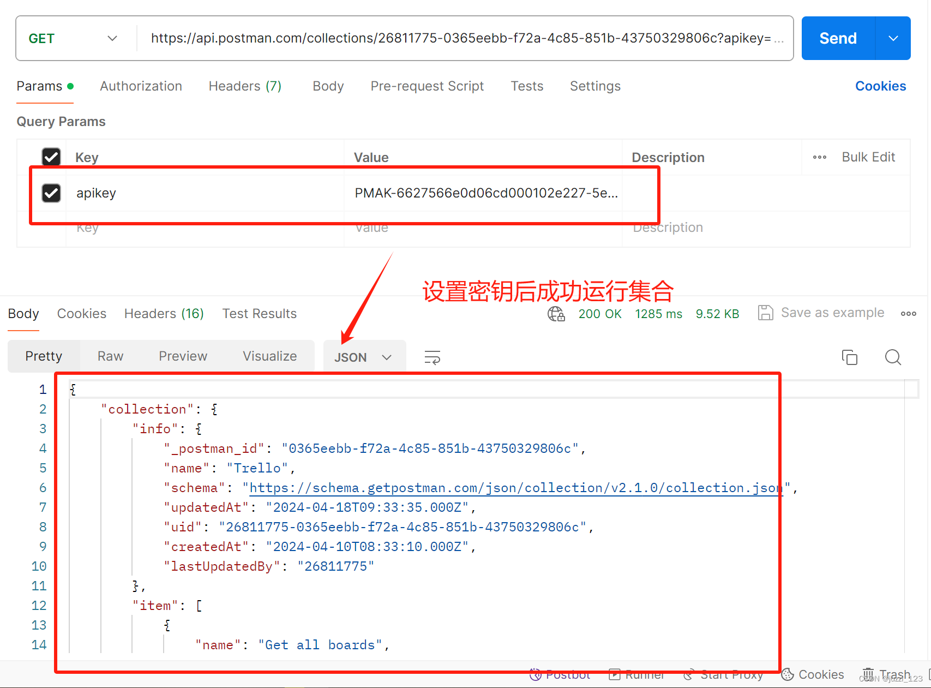Toggle the select-all params header checkbox
Viewport: 931px width, 688px height.
[51, 157]
